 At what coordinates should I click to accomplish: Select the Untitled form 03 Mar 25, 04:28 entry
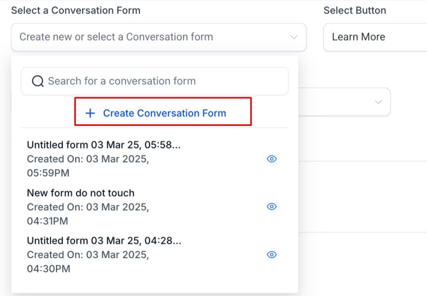tap(104, 241)
